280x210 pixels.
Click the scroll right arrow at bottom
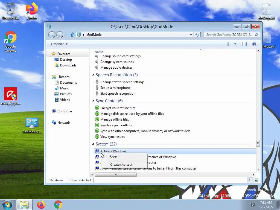(x=253, y=174)
